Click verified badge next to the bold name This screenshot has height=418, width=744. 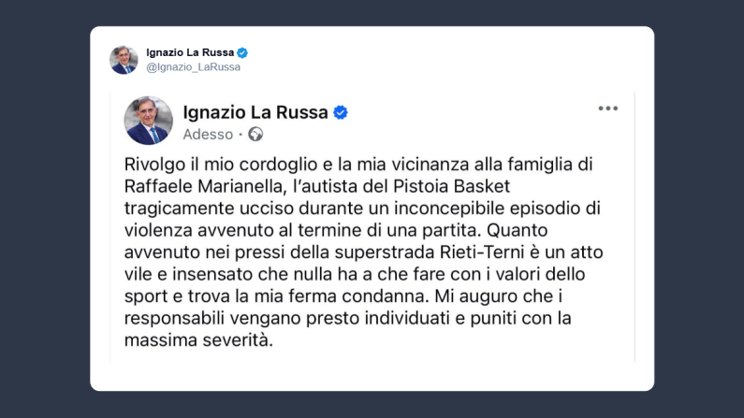point(342,112)
